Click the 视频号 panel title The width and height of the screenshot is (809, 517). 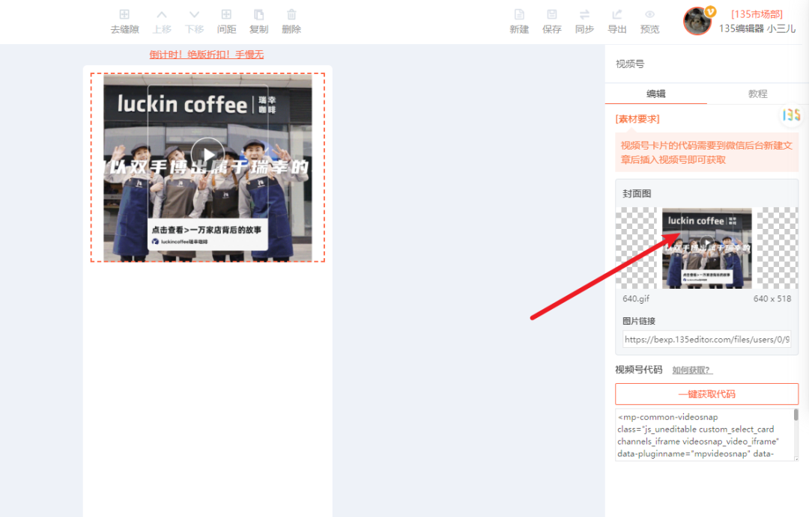coord(629,64)
